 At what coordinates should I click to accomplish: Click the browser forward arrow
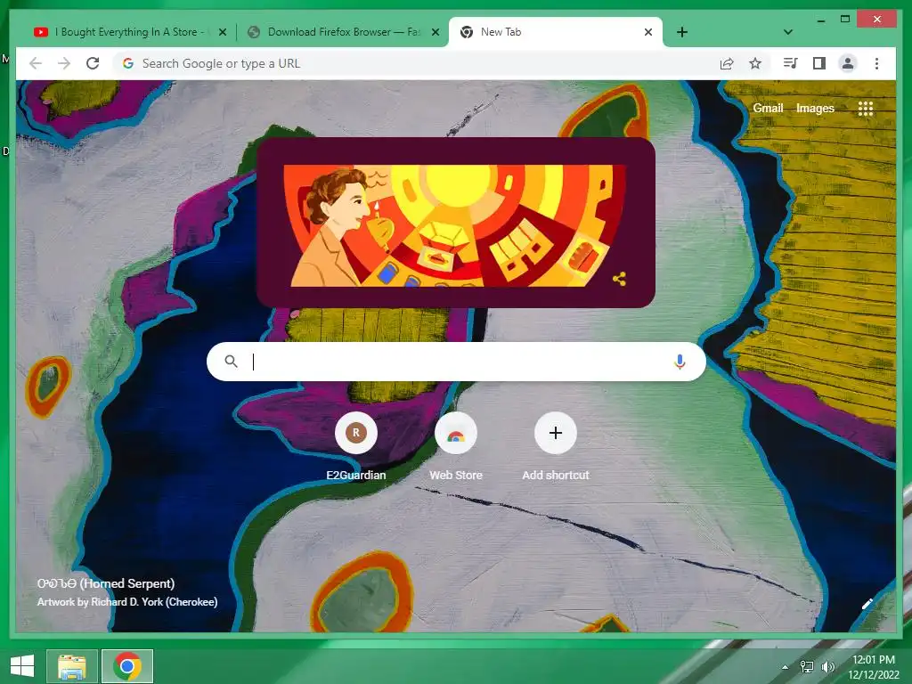coord(64,63)
